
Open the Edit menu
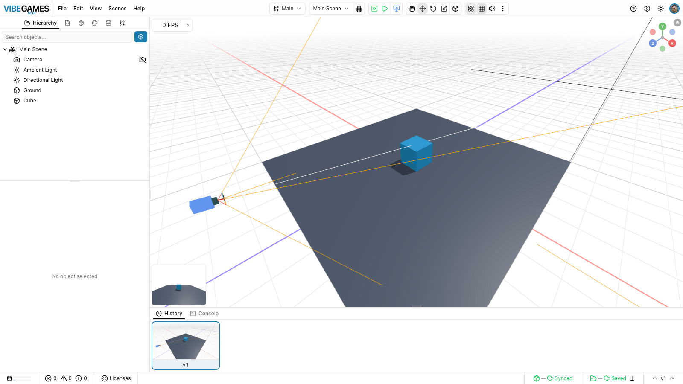[x=78, y=9]
